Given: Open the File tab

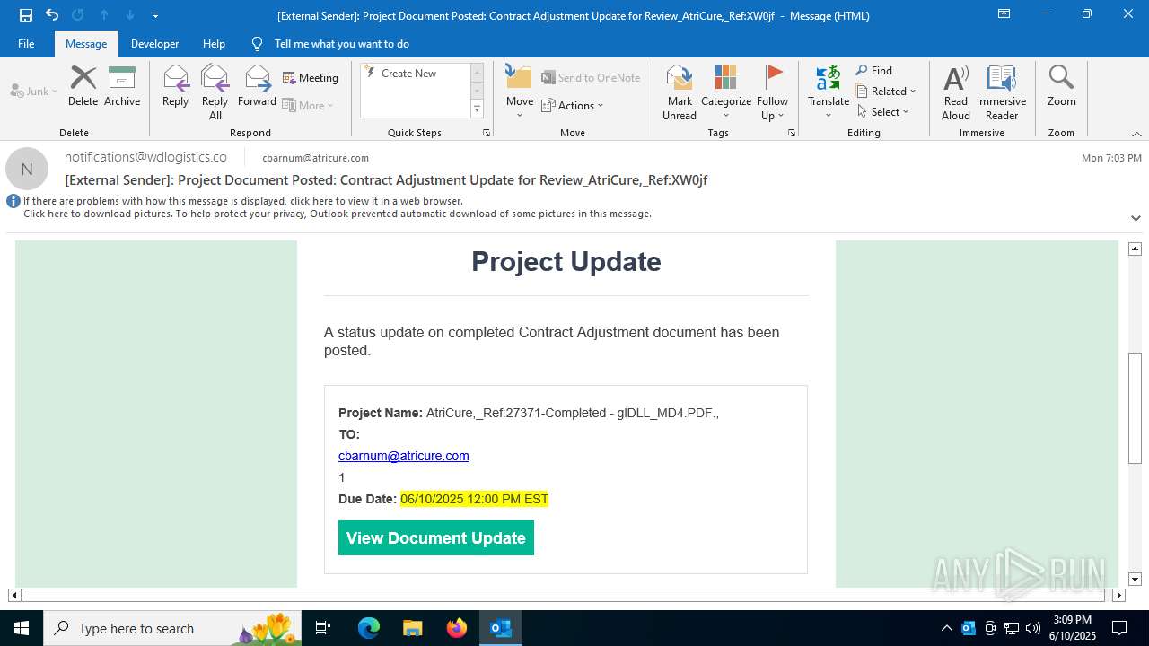Looking at the screenshot, I should [x=26, y=44].
